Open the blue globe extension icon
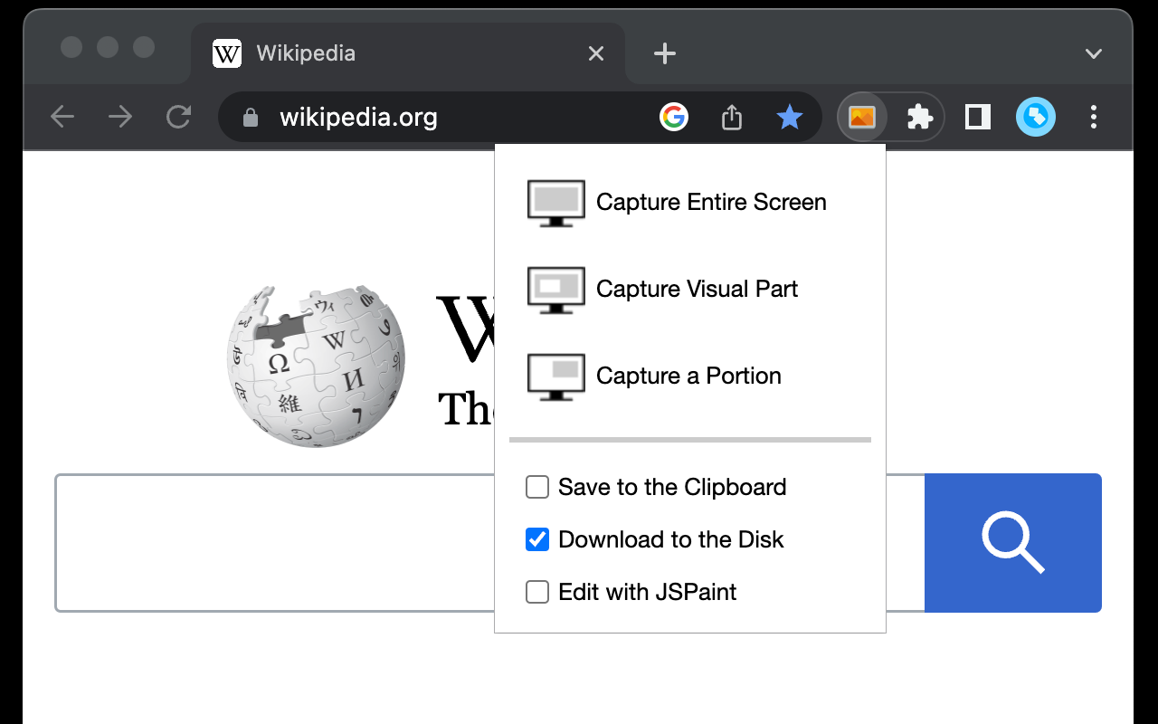The image size is (1158, 724). 1035,117
